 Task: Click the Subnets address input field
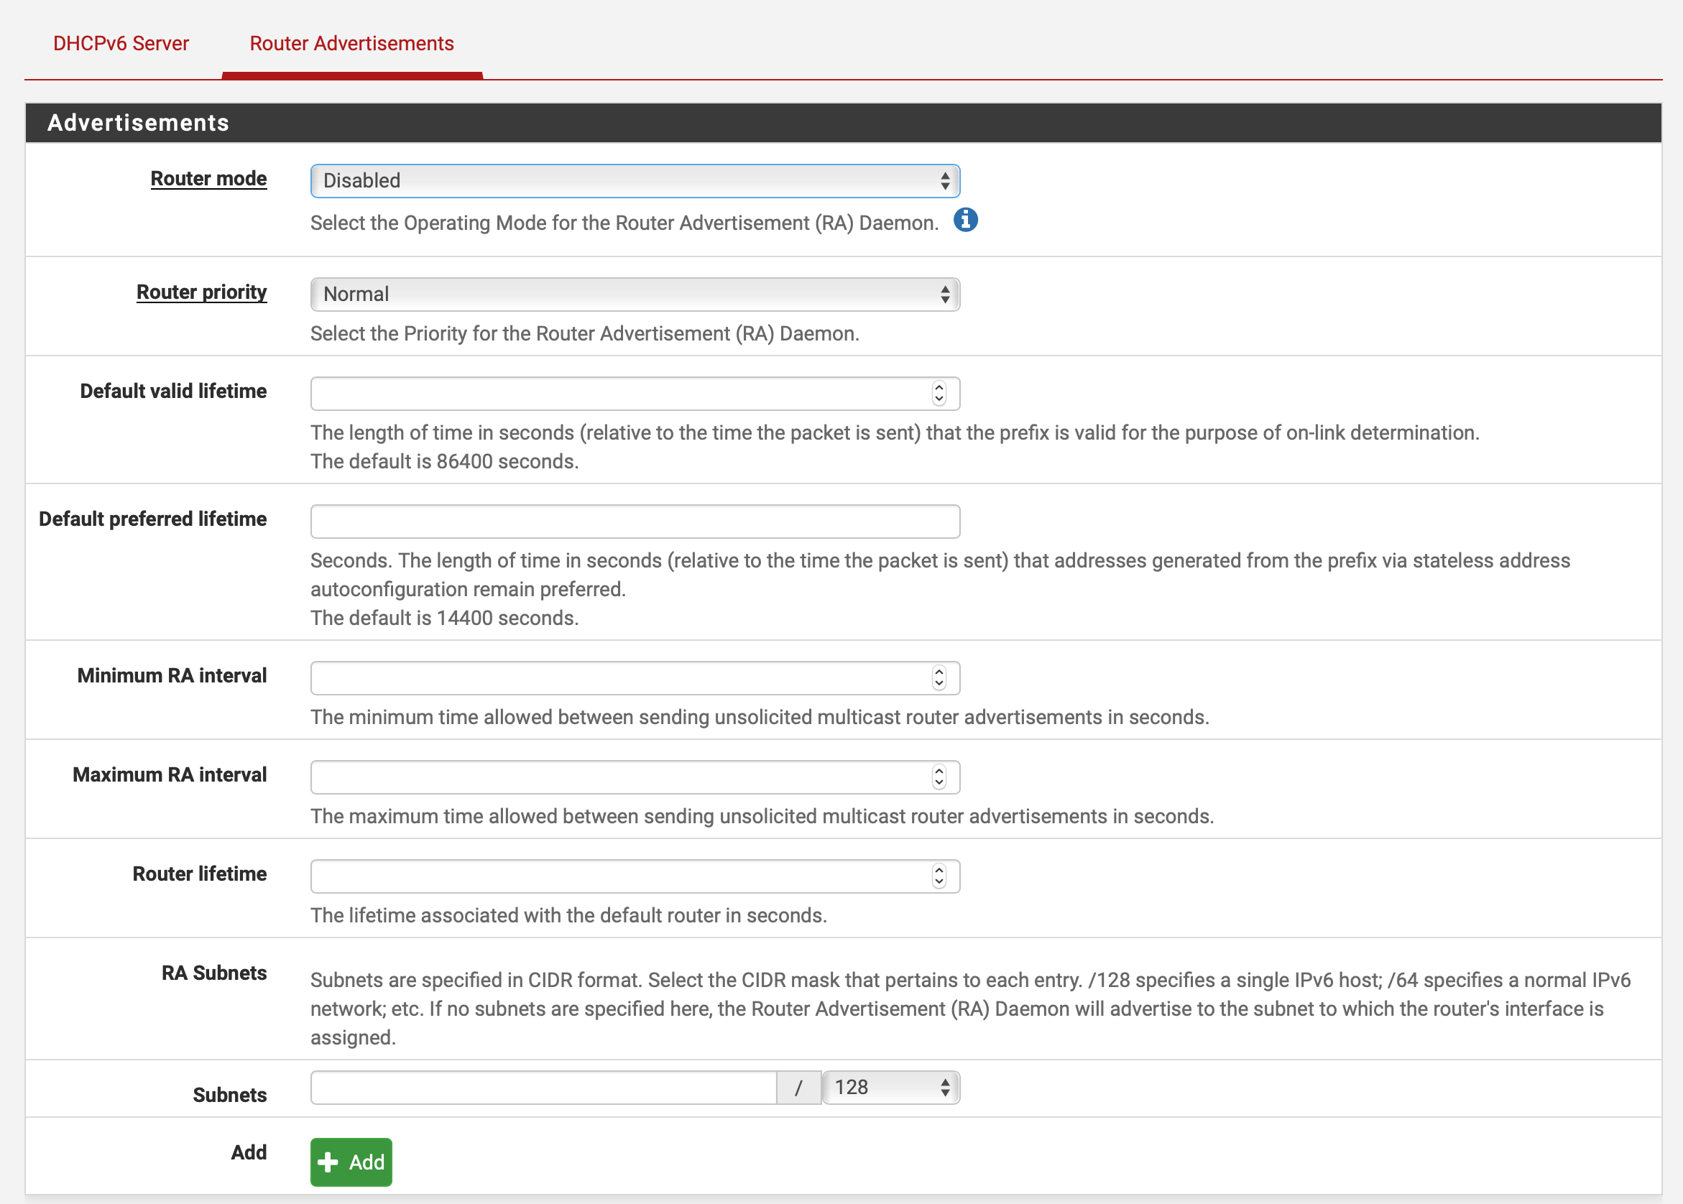(543, 1088)
